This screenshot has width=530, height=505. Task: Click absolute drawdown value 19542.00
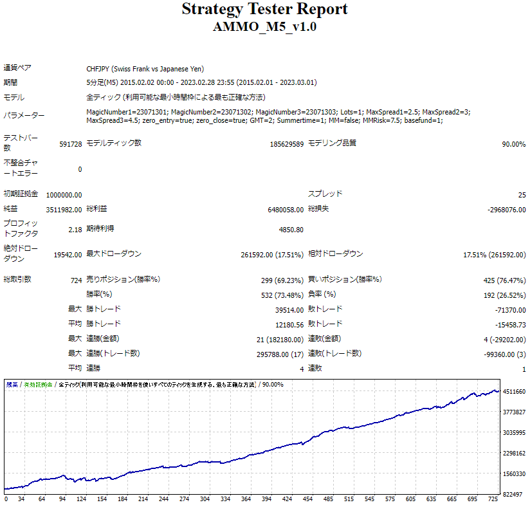coord(68,255)
